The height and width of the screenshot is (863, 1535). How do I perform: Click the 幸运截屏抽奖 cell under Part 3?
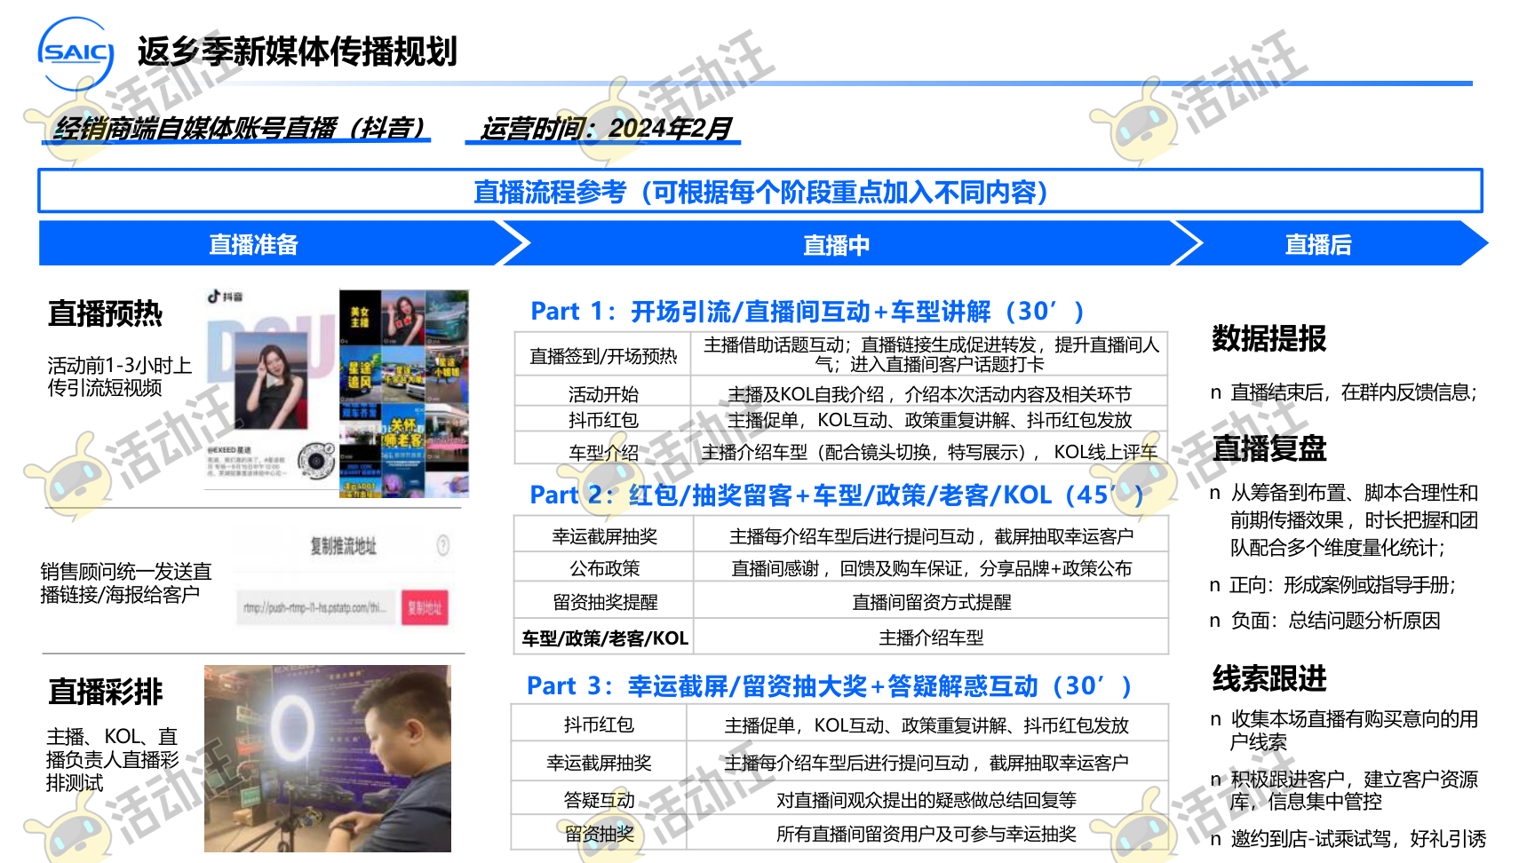(599, 762)
